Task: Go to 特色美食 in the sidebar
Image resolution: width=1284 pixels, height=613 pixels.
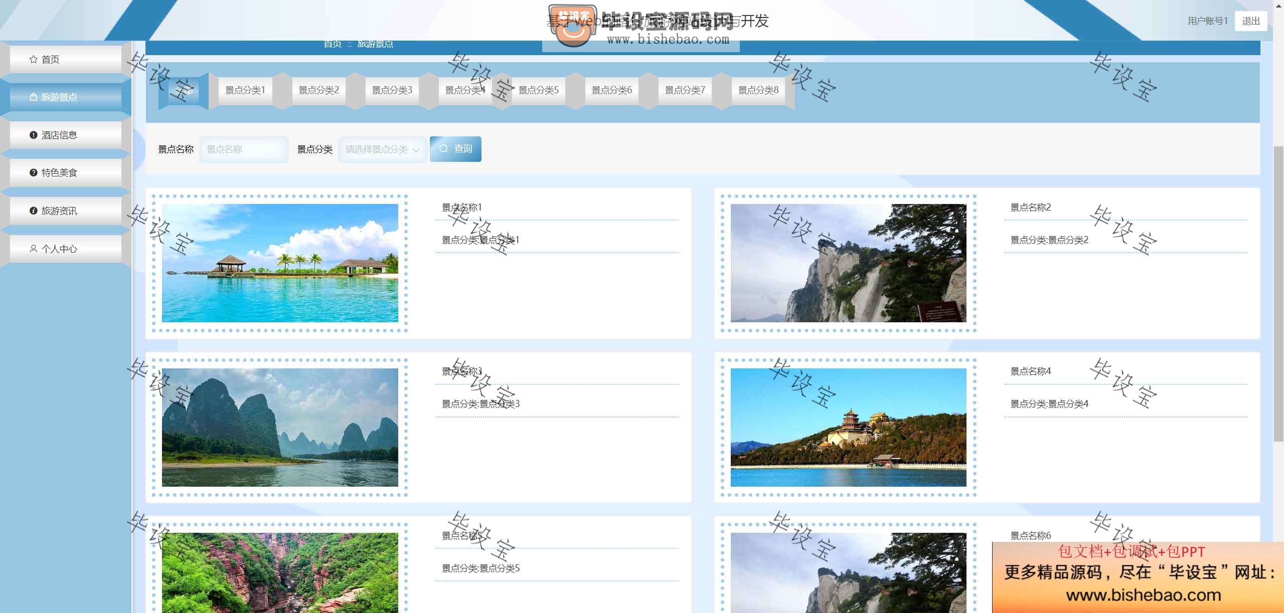Action: click(66, 172)
